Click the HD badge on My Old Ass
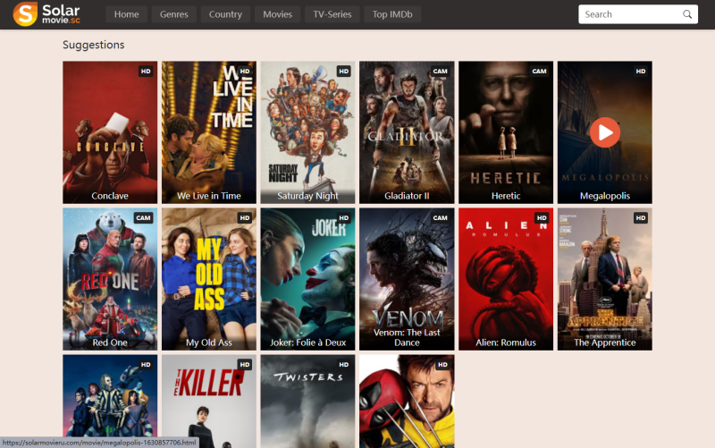715x448 pixels. (245, 218)
